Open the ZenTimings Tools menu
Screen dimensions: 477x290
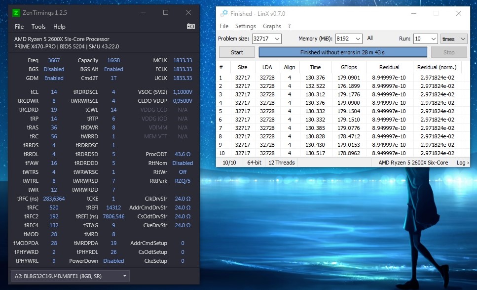pyautogui.click(x=38, y=27)
